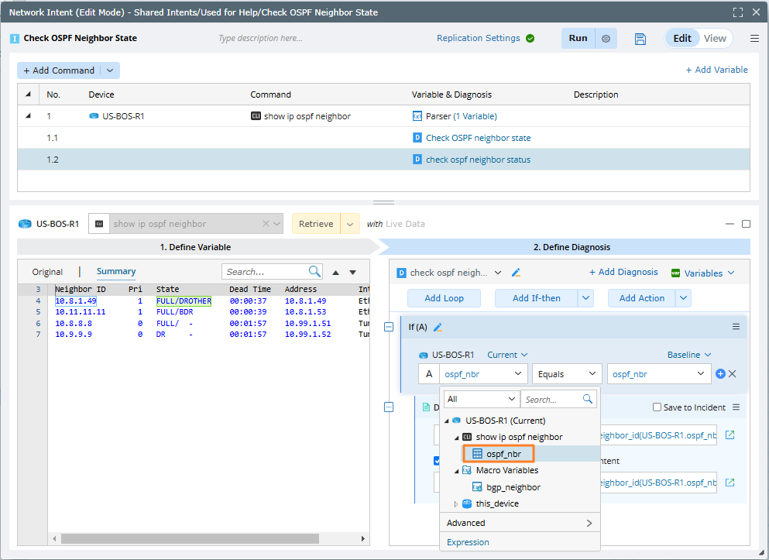Image resolution: width=769 pixels, height=560 pixels.
Task: Open the All filter dropdown
Action: 480,400
